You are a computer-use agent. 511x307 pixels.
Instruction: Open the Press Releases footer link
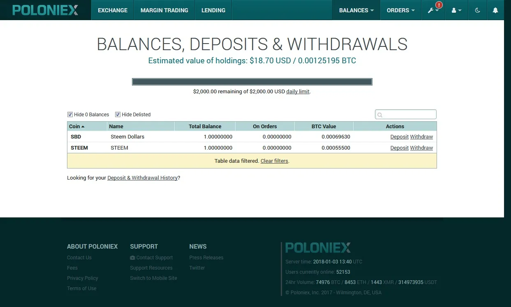(x=206, y=258)
